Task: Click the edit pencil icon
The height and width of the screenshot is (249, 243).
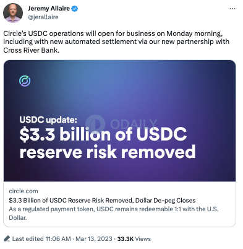Action: (x=7, y=238)
